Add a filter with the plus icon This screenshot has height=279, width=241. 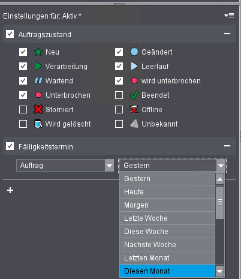[10, 190]
